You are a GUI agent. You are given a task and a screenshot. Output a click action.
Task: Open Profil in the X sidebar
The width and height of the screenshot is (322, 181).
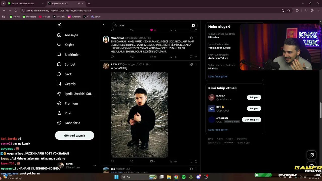click(x=65, y=113)
